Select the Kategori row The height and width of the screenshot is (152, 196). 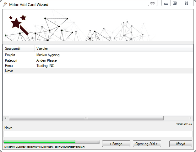(x=11, y=60)
